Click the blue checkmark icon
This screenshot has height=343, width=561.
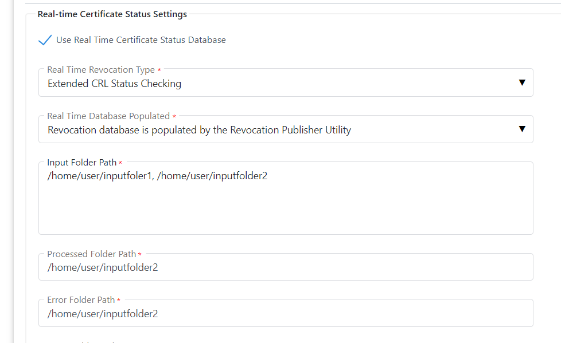(45, 40)
